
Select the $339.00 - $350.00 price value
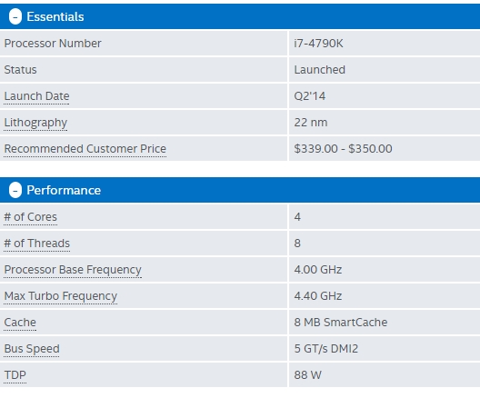(x=343, y=149)
